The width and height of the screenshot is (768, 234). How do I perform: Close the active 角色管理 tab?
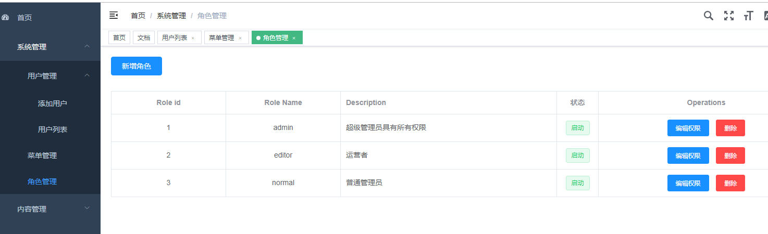(294, 38)
